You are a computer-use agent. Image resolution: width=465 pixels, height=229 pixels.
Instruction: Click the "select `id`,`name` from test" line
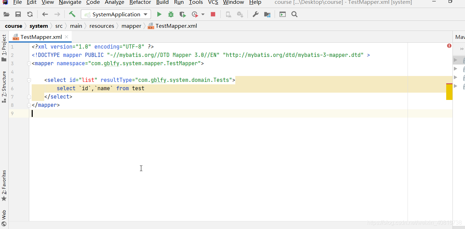pos(101,88)
